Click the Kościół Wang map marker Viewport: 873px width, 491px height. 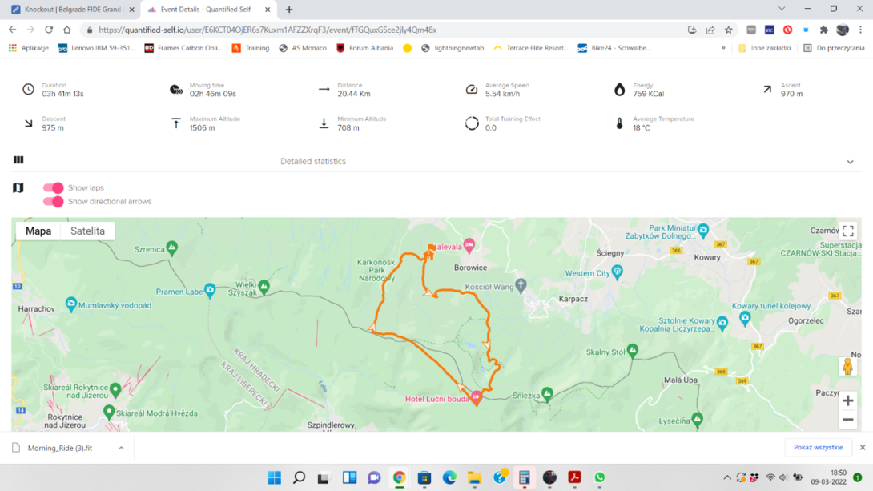tap(521, 286)
